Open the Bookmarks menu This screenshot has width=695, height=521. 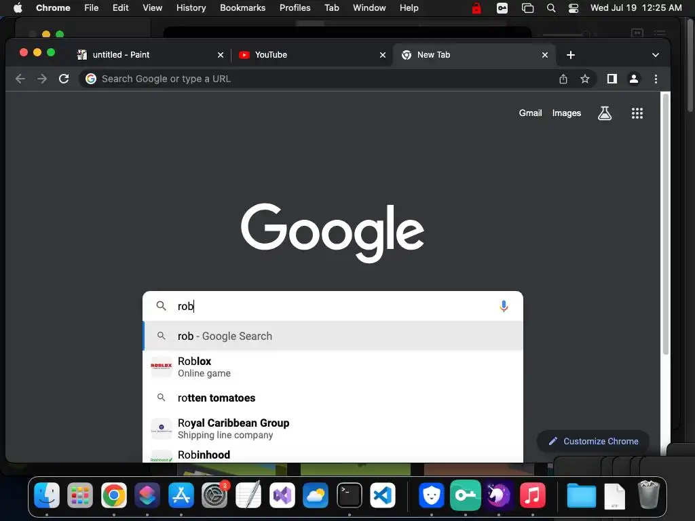coord(242,8)
